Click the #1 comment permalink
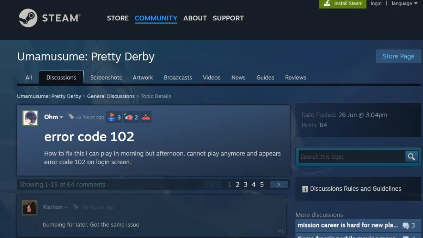This screenshot has height=238, width=423. click(281, 231)
